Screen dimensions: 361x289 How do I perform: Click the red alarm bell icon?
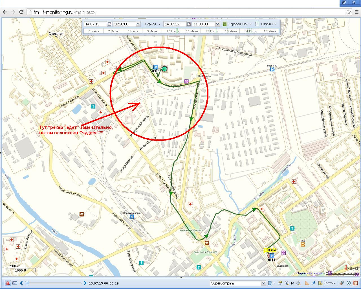8,283
